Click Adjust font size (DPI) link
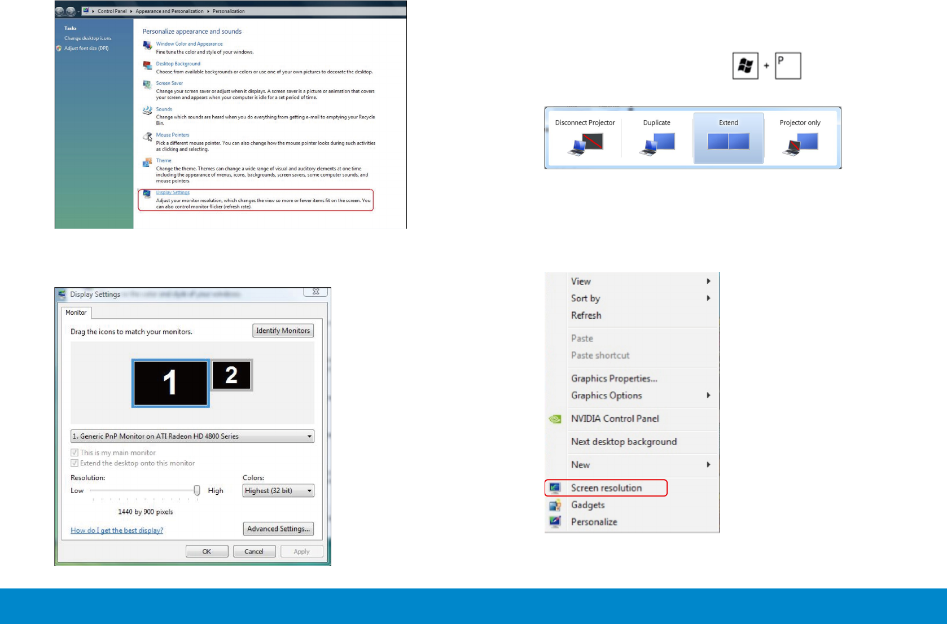The height and width of the screenshot is (624, 947). pyautogui.click(x=86, y=49)
